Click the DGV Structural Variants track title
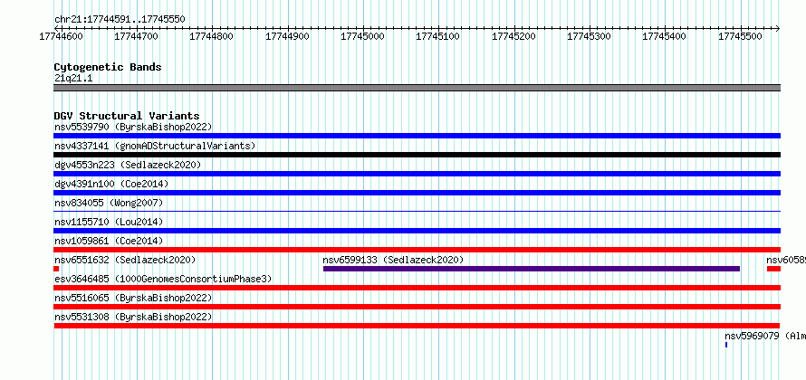 tap(127, 116)
